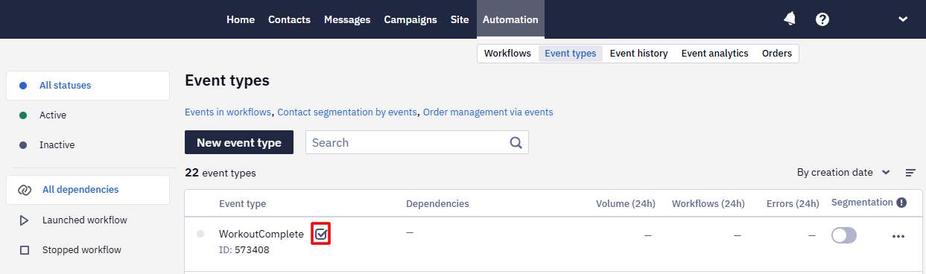The width and height of the screenshot is (926, 274).
Task: Go to the Home menu
Action: coord(241,19)
